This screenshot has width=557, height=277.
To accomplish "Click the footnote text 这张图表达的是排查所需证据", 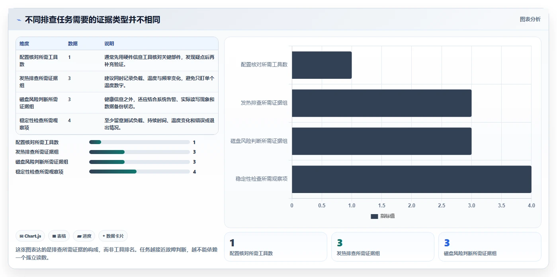I will (116, 253).
